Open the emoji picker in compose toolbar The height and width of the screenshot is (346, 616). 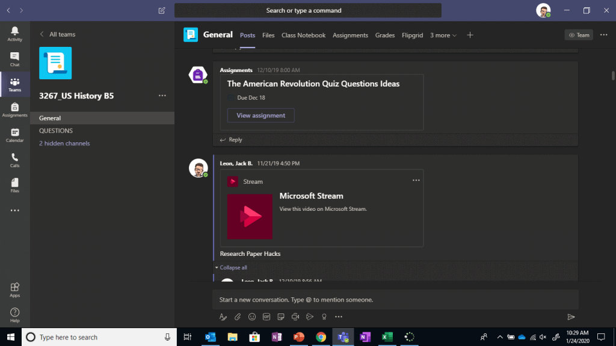coord(252,317)
